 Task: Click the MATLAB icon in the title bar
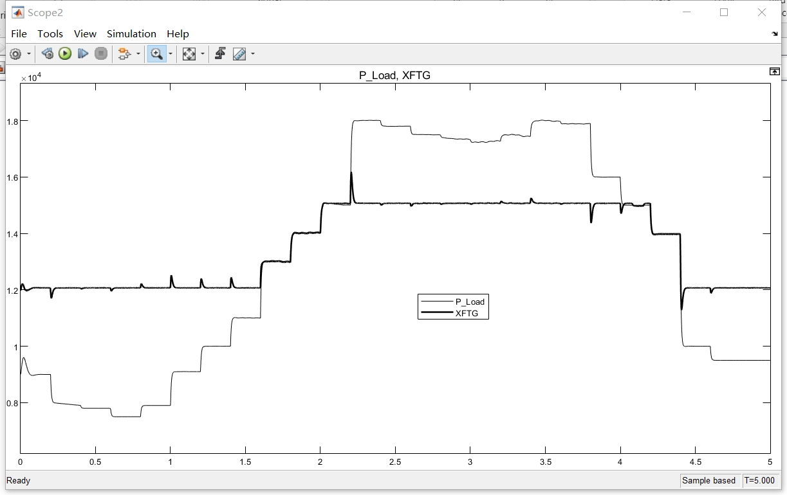17,12
